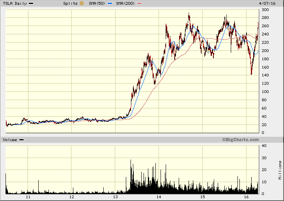The width and height of the screenshot is (284, 201).
Task: Click the Splits marker icon in legend
Action: tap(82, 3)
